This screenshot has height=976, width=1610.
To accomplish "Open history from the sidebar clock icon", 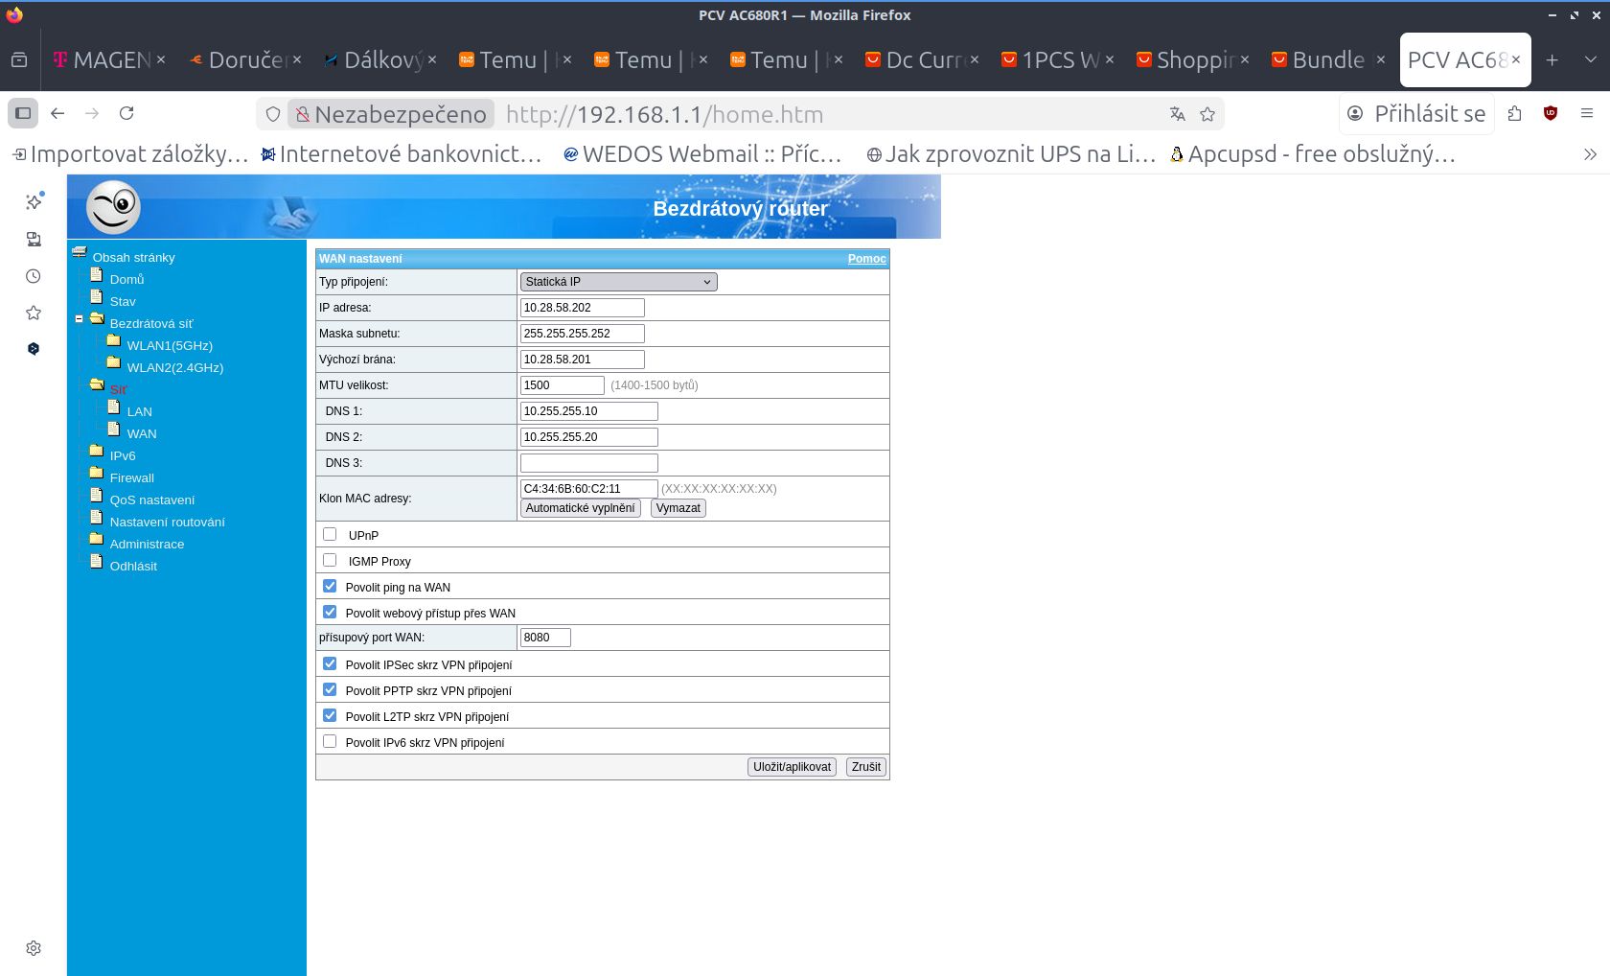I will 34,276.
